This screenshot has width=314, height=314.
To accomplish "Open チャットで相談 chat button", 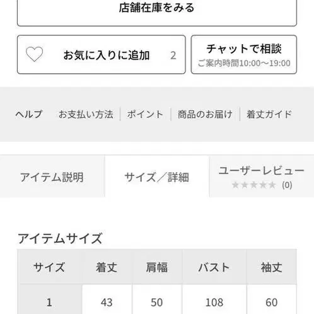I will point(244,55).
